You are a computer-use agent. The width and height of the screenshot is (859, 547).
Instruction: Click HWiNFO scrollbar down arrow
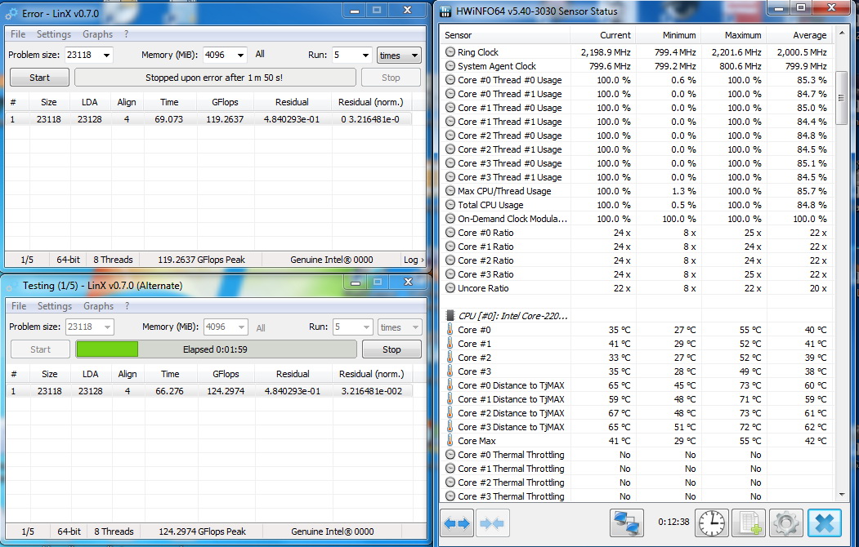click(841, 495)
